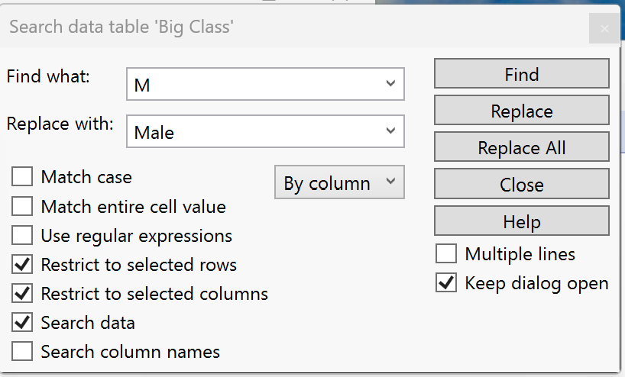Screen dimensions: 625x377
Task: Check Match entire cell value
Action: point(23,206)
